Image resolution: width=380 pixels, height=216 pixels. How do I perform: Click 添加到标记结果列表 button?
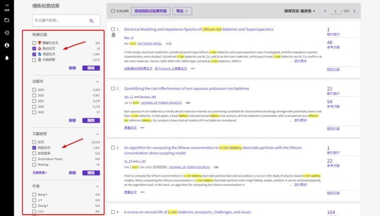coord(150,11)
